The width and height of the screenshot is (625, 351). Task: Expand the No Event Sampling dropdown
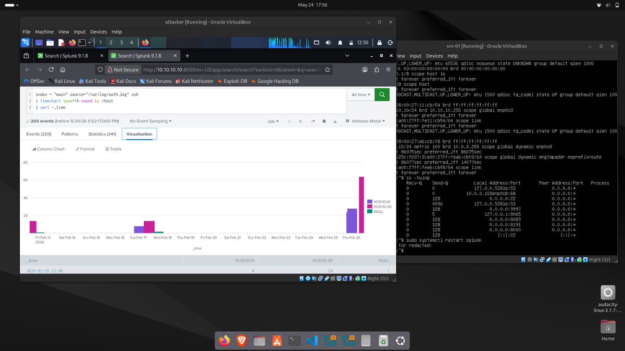point(150,121)
